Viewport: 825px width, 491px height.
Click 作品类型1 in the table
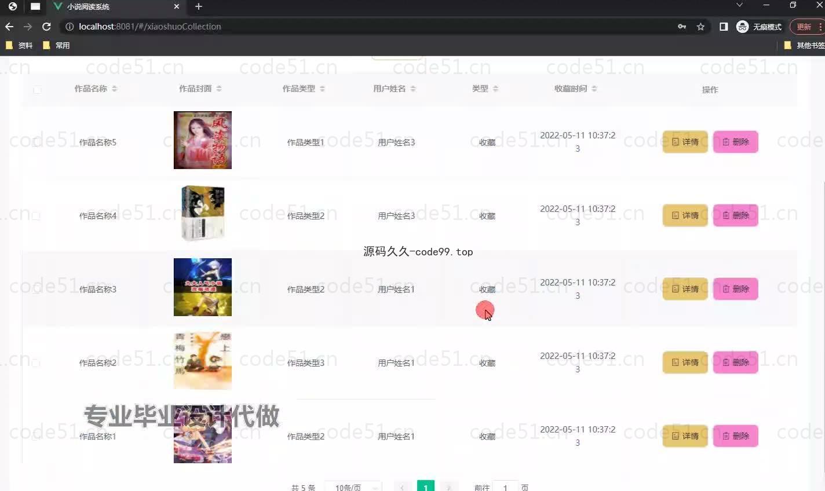click(x=306, y=142)
